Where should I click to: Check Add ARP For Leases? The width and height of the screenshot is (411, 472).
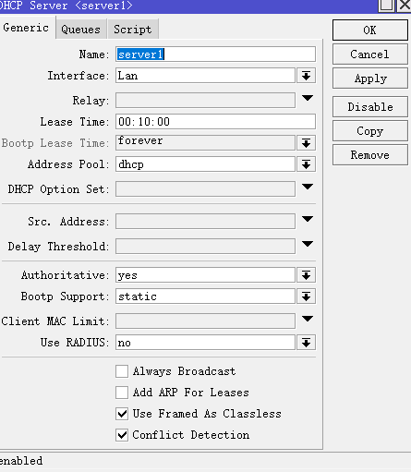point(122,393)
